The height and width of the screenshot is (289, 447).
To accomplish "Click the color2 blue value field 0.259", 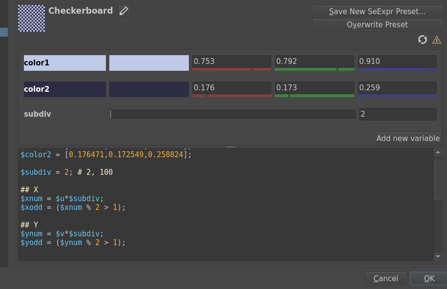I will (397, 88).
